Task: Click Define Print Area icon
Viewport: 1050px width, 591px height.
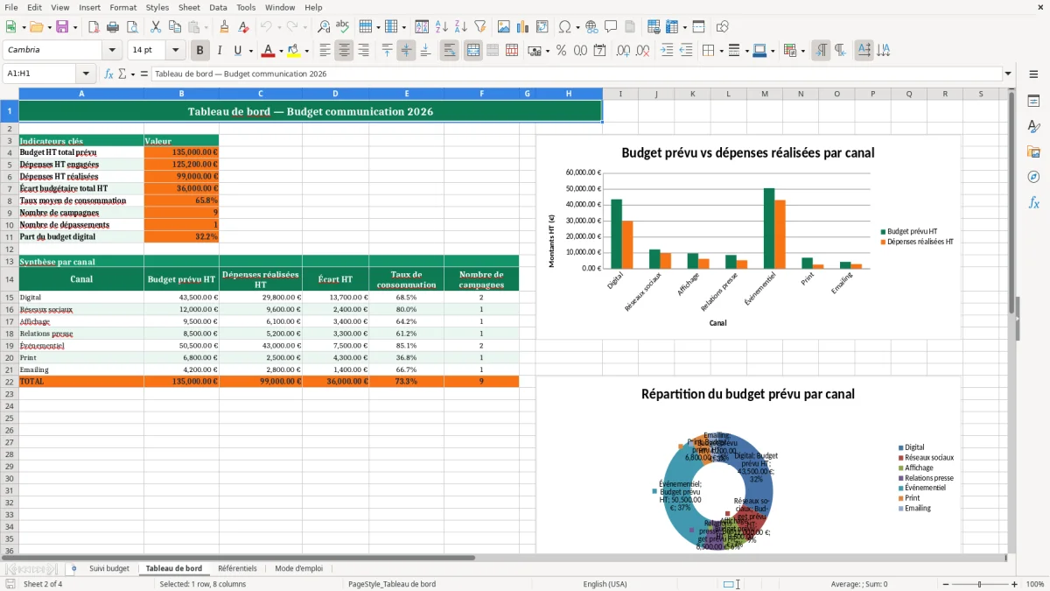Action: [654, 27]
